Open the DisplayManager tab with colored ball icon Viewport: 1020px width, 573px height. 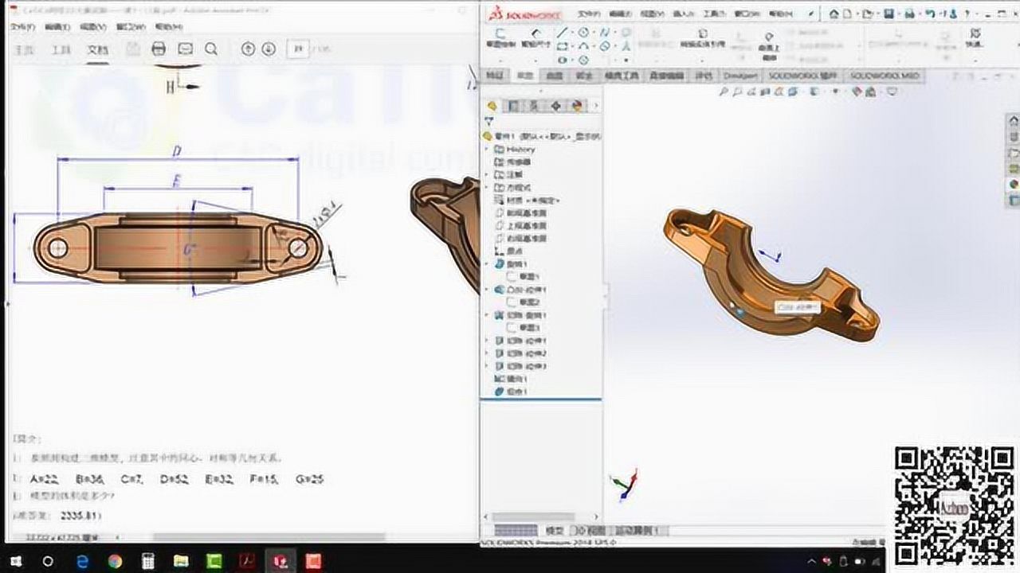[576, 106]
